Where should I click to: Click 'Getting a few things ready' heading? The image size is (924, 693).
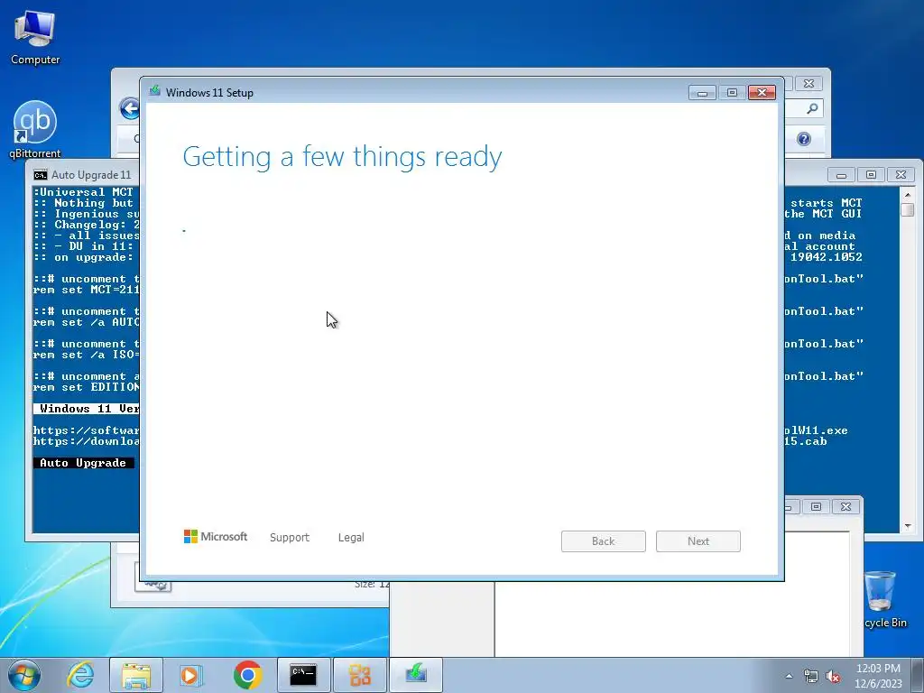tap(342, 157)
